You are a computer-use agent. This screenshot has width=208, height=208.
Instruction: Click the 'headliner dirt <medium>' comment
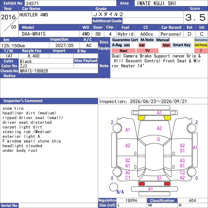(x=29, y=113)
